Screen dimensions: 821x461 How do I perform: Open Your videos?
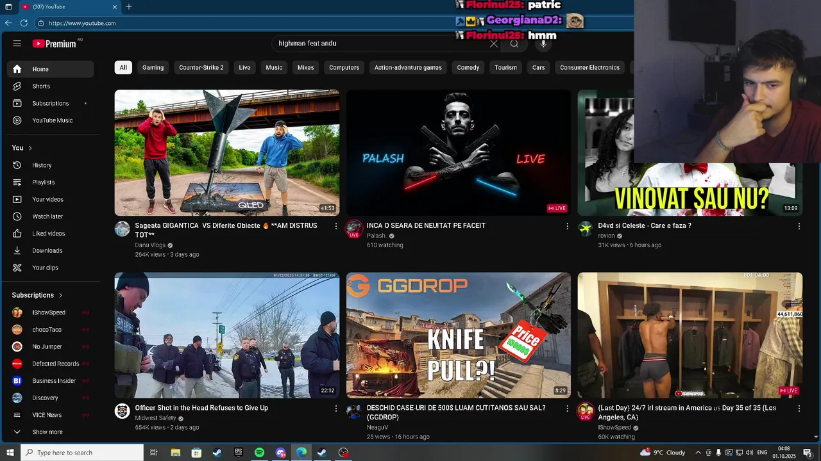click(x=51, y=199)
